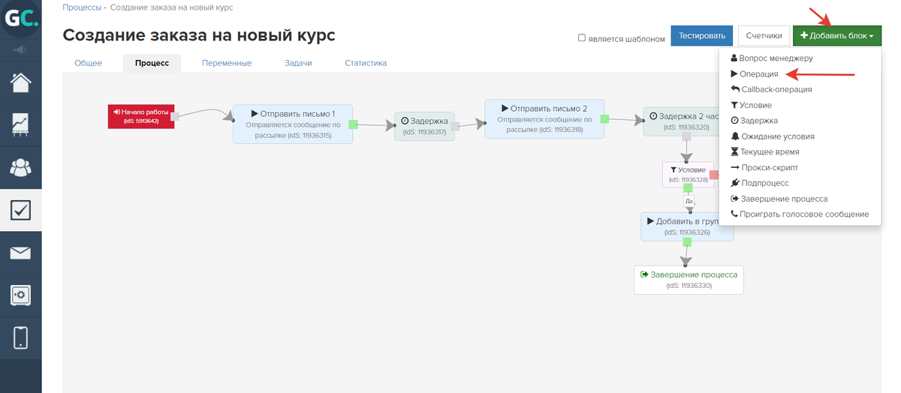Open the chart presentation sidebar icon
Image resolution: width=901 pixels, height=393 pixels.
click(20, 124)
